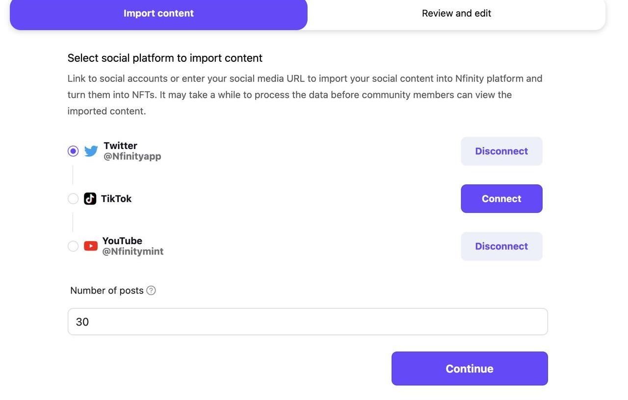Focus the Number of posts input field
The width and height of the screenshot is (628, 400).
(x=307, y=322)
